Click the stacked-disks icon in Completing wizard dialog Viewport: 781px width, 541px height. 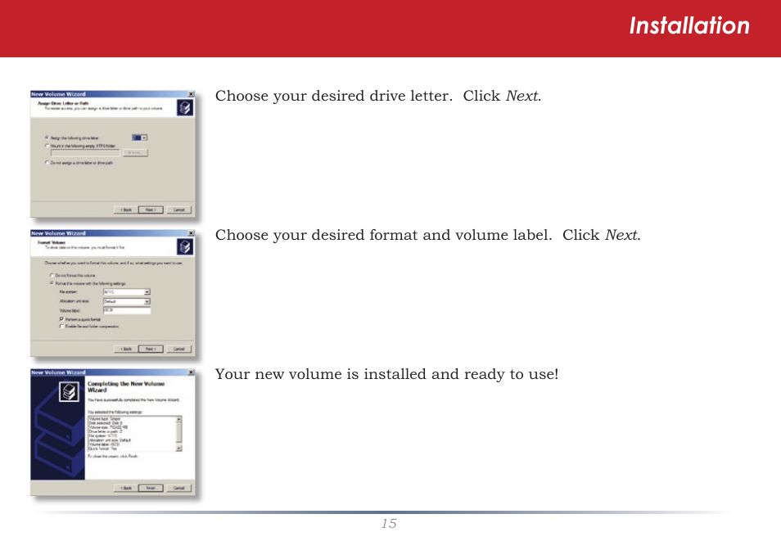tap(70, 391)
